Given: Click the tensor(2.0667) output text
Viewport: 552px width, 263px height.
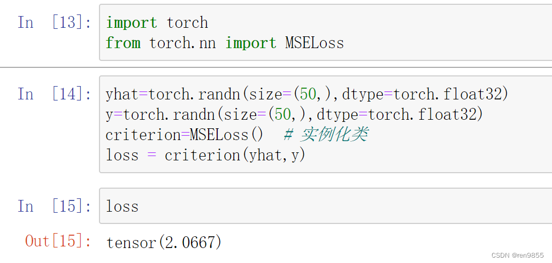Looking at the screenshot, I should (x=164, y=242).
